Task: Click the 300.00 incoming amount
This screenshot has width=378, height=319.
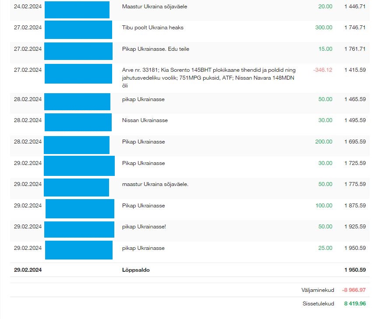Action: tap(324, 28)
